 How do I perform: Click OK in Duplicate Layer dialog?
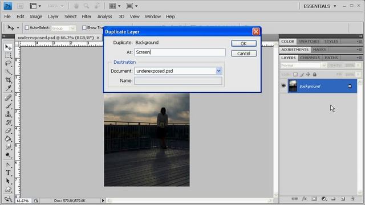coord(244,43)
